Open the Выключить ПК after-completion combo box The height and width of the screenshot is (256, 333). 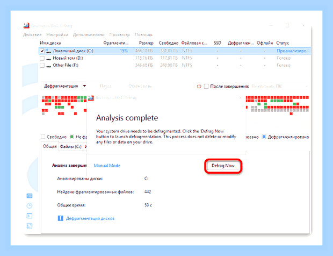280,87
